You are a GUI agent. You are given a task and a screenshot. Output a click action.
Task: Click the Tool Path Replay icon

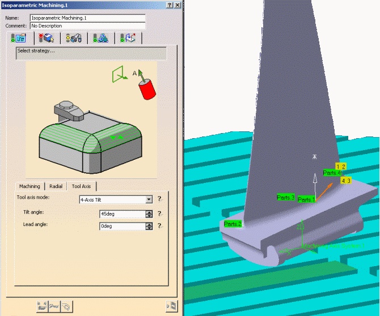point(41,306)
